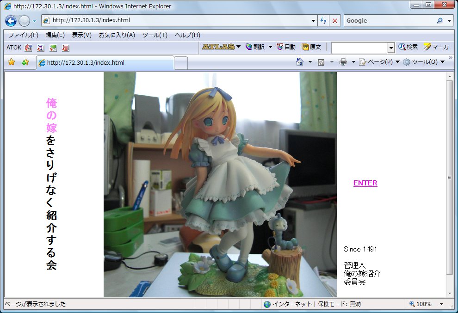Screen dimensions: 458x313
Task: Select the http://172.30.1.3/index.html tab
Action: click(105, 63)
